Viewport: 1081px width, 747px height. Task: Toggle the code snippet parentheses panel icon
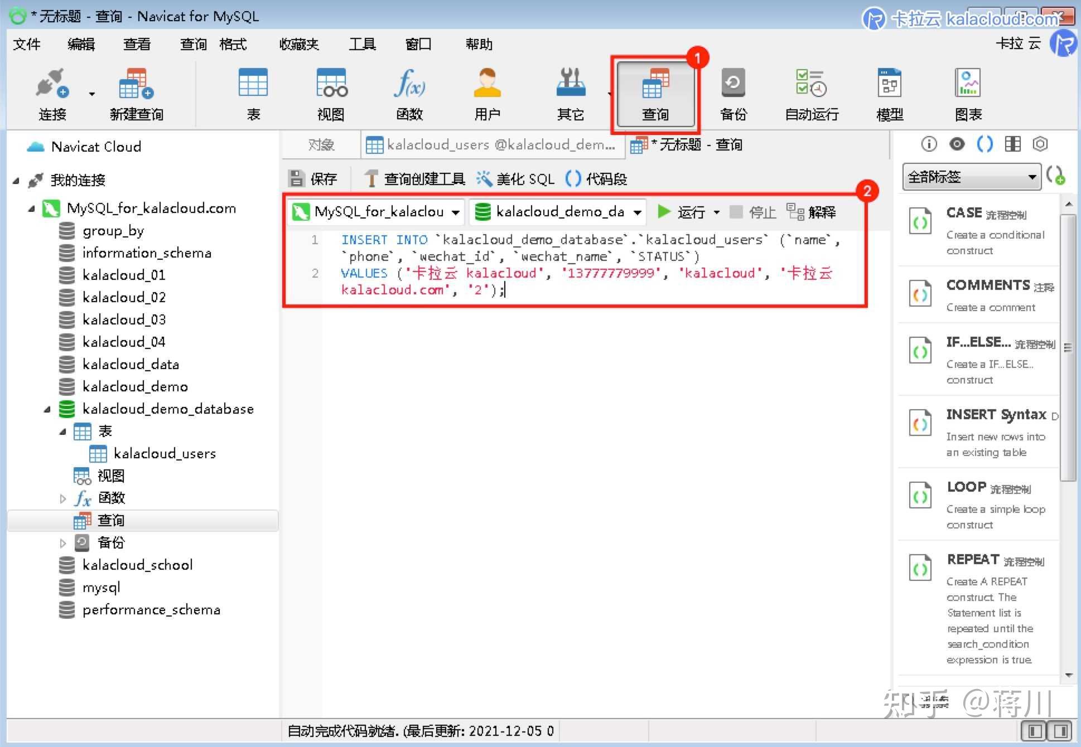[x=985, y=144]
